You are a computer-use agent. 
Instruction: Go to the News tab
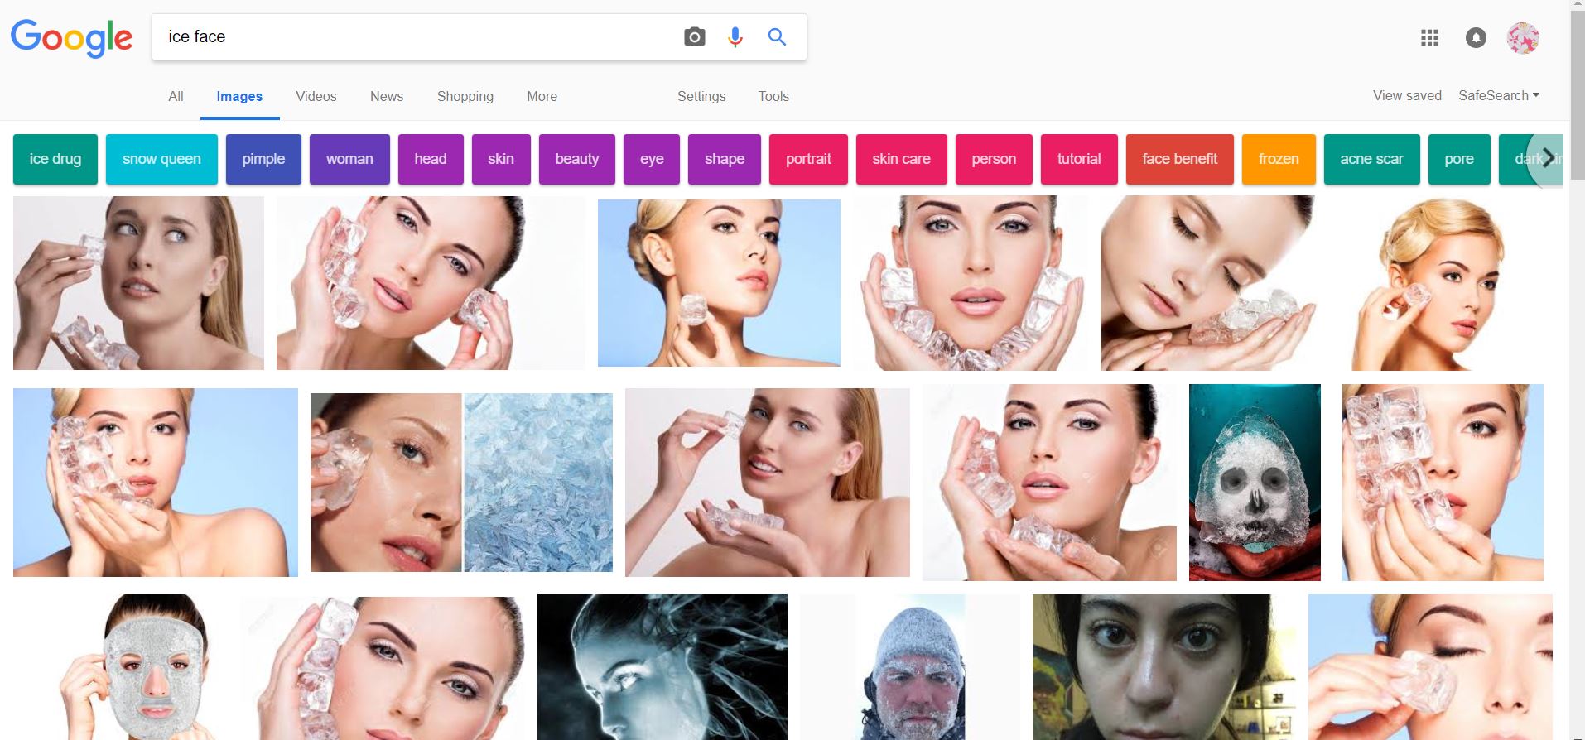(387, 96)
